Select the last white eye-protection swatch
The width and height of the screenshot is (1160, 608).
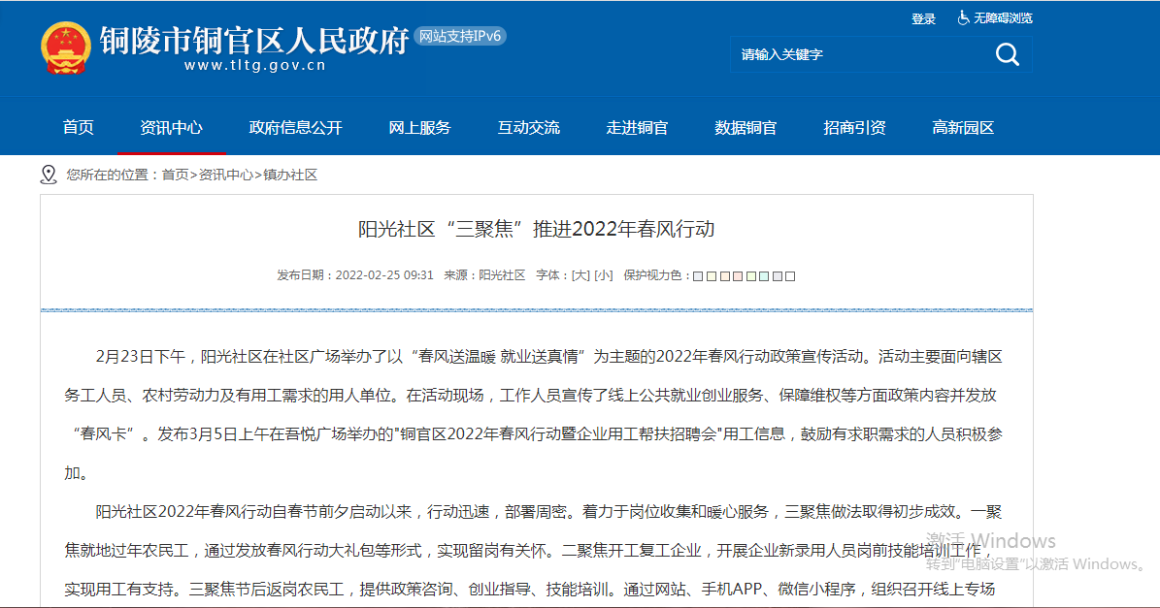click(790, 276)
